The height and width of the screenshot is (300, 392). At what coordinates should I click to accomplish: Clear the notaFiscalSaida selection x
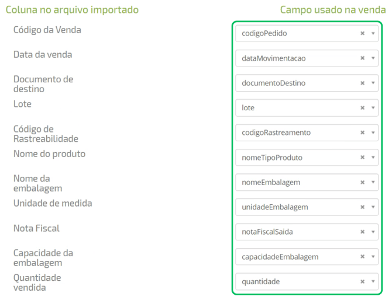click(363, 232)
